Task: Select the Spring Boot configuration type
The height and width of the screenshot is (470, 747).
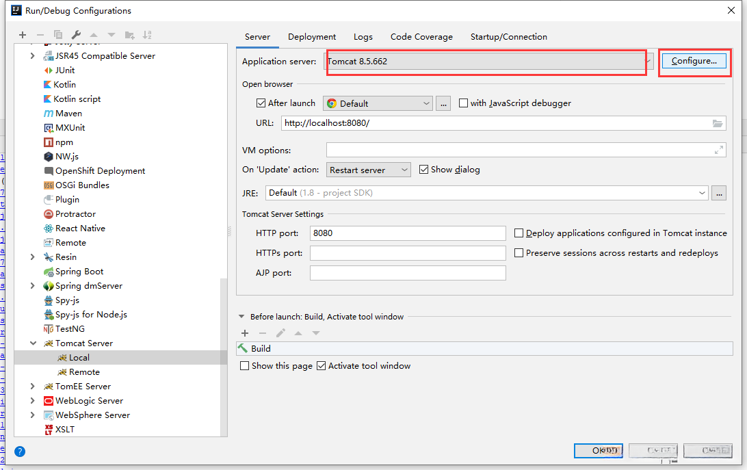Action: (x=79, y=272)
